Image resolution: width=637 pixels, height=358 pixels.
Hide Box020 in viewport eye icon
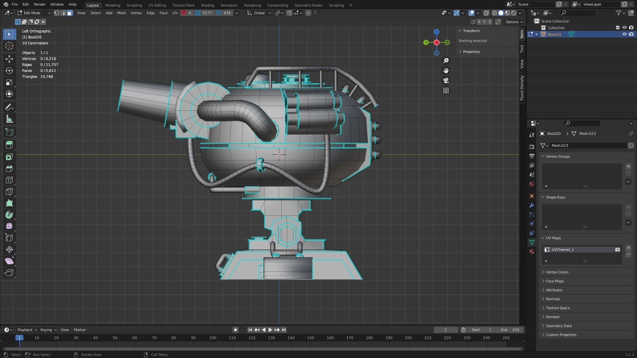[624, 34]
